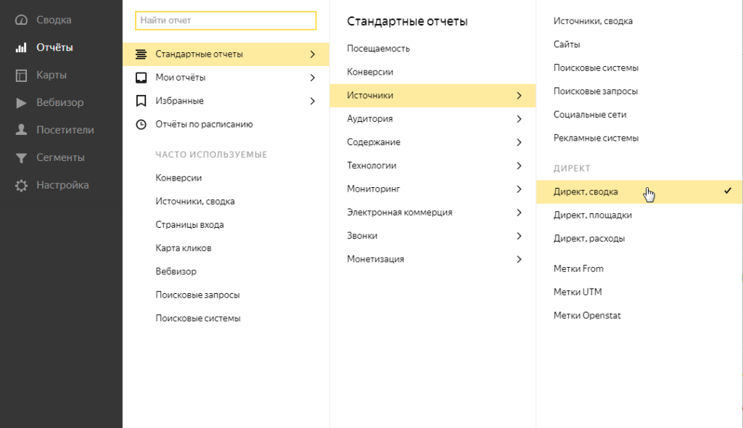Click the clock icon for Отчёты по расписанию
The image size is (743, 428).
click(x=141, y=124)
